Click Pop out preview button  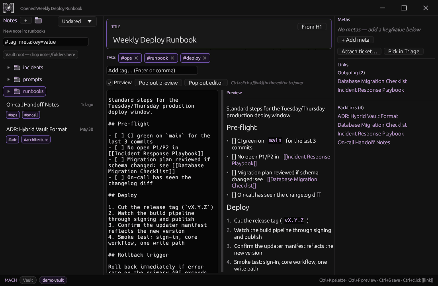tap(158, 83)
